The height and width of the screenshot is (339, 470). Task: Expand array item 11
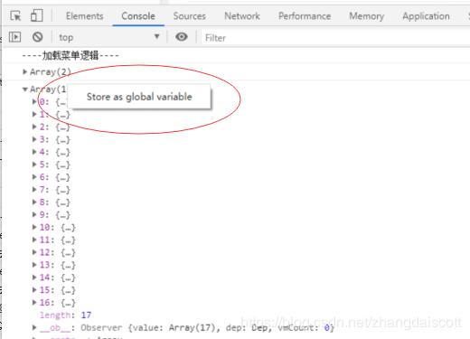[x=34, y=240]
